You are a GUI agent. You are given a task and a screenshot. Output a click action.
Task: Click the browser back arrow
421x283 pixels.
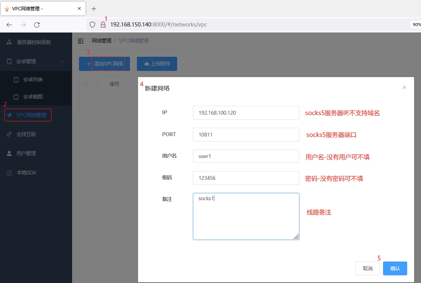[9, 25]
